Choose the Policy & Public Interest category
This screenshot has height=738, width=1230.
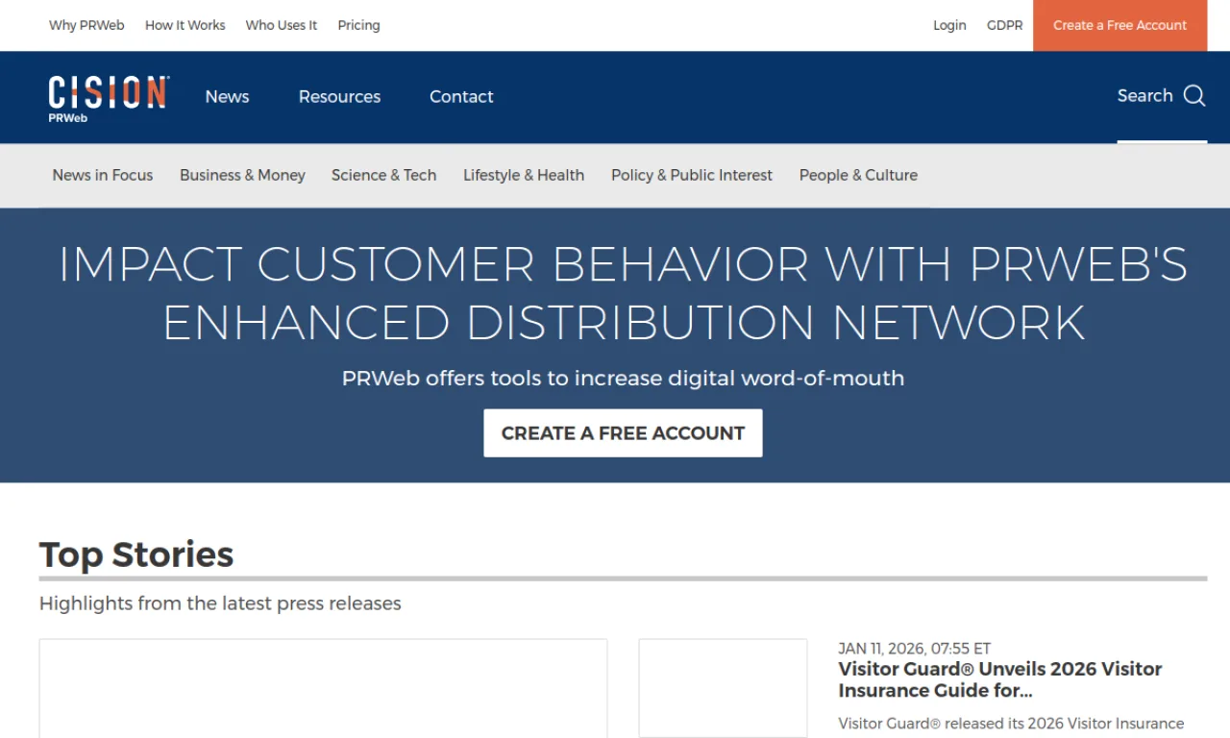(x=692, y=175)
